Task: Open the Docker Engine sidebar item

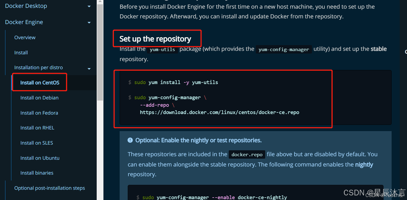Action: pyautogui.click(x=24, y=22)
